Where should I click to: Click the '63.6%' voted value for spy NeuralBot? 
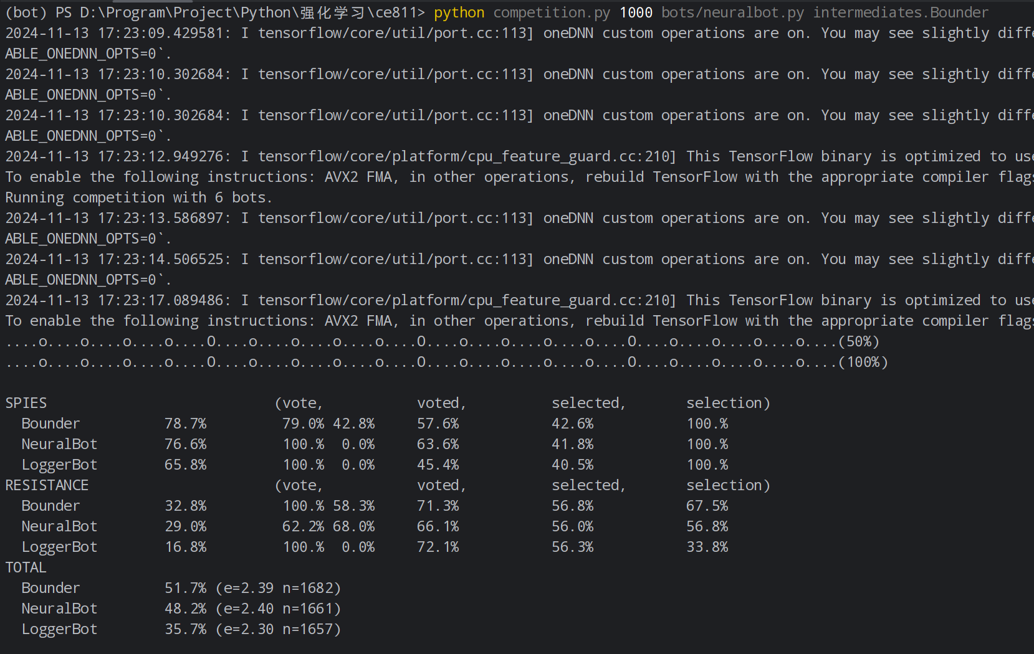[438, 444]
